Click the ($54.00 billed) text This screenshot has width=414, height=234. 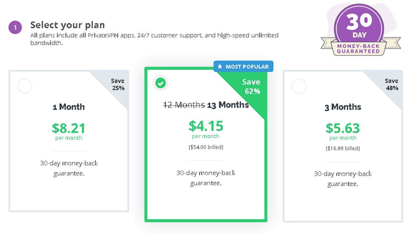pyautogui.click(x=205, y=147)
